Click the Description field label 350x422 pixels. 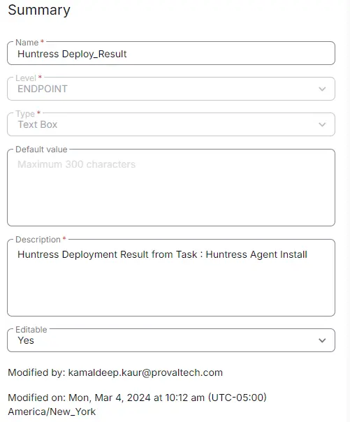(x=38, y=239)
